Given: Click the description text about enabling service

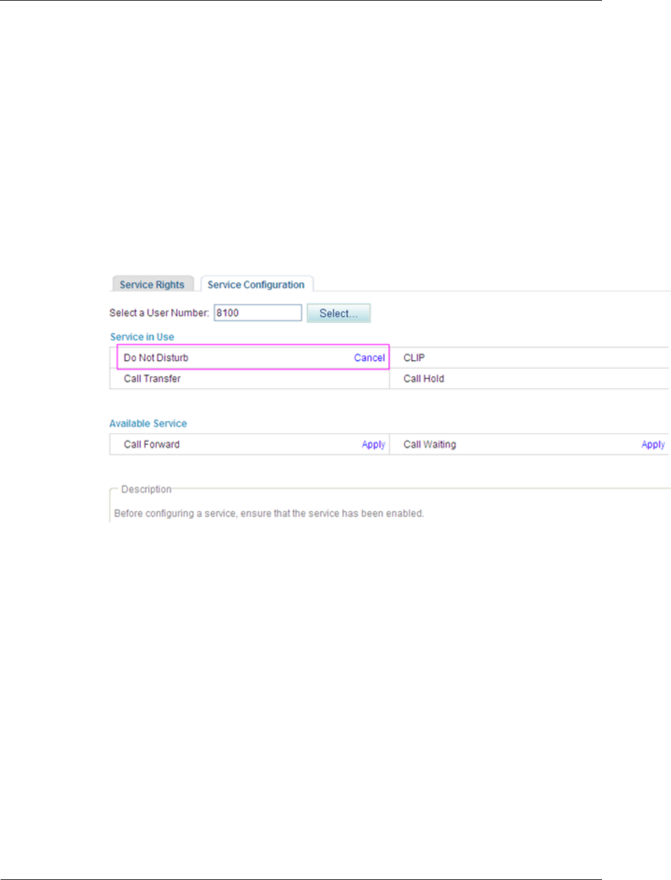Looking at the screenshot, I should (x=269, y=513).
